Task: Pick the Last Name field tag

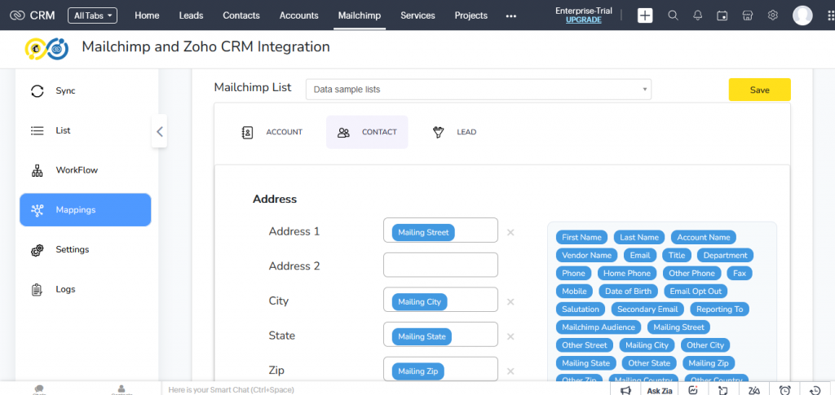Action: coord(639,238)
